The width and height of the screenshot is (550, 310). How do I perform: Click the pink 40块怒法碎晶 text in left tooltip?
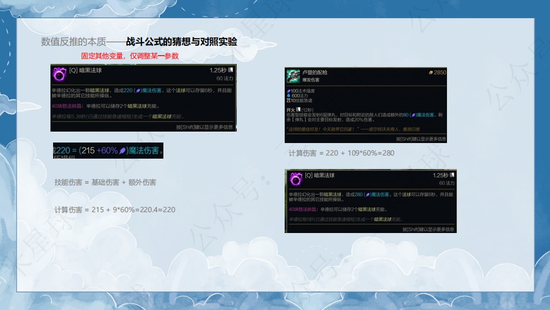click(68, 106)
